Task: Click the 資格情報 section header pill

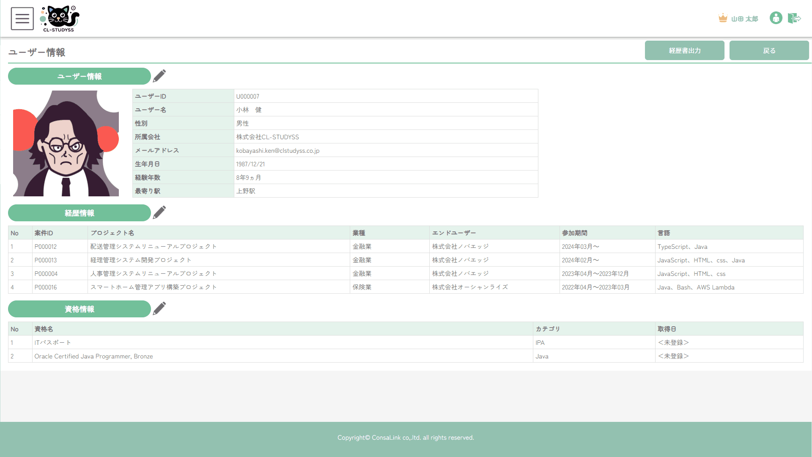Action: click(79, 309)
